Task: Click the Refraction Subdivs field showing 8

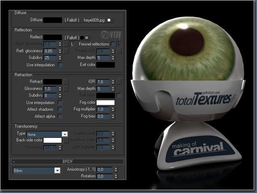Action: 50,96
